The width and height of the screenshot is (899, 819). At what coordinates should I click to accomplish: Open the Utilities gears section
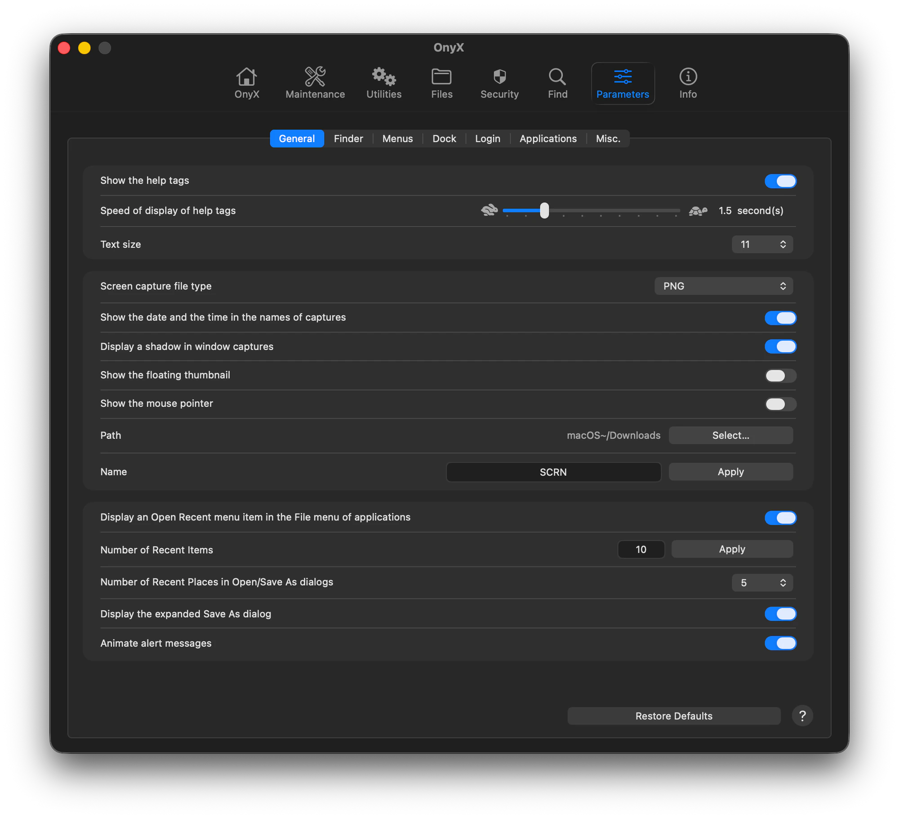pos(384,83)
